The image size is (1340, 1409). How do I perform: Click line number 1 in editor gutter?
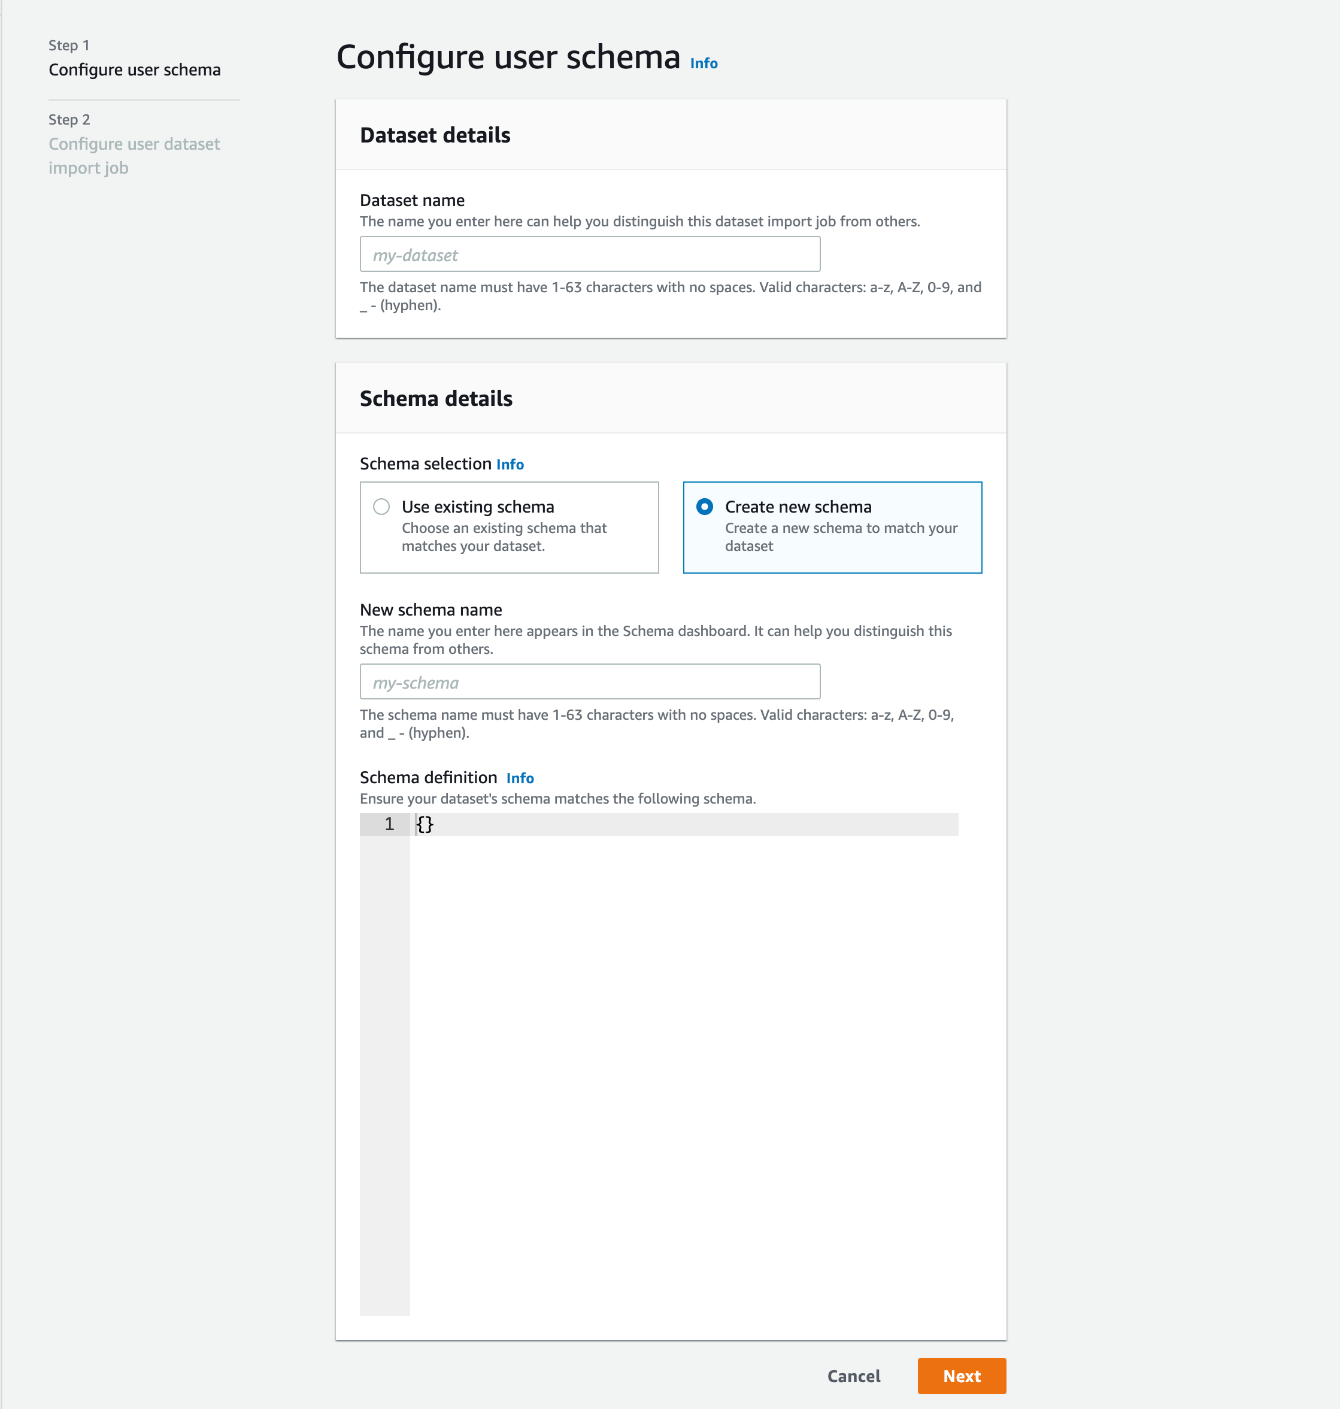click(389, 824)
